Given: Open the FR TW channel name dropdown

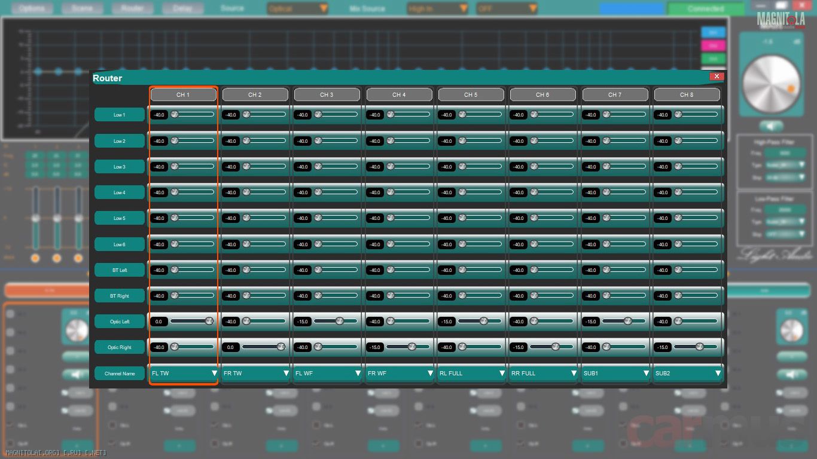Looking at the screenshot, I should click(255, 374).
